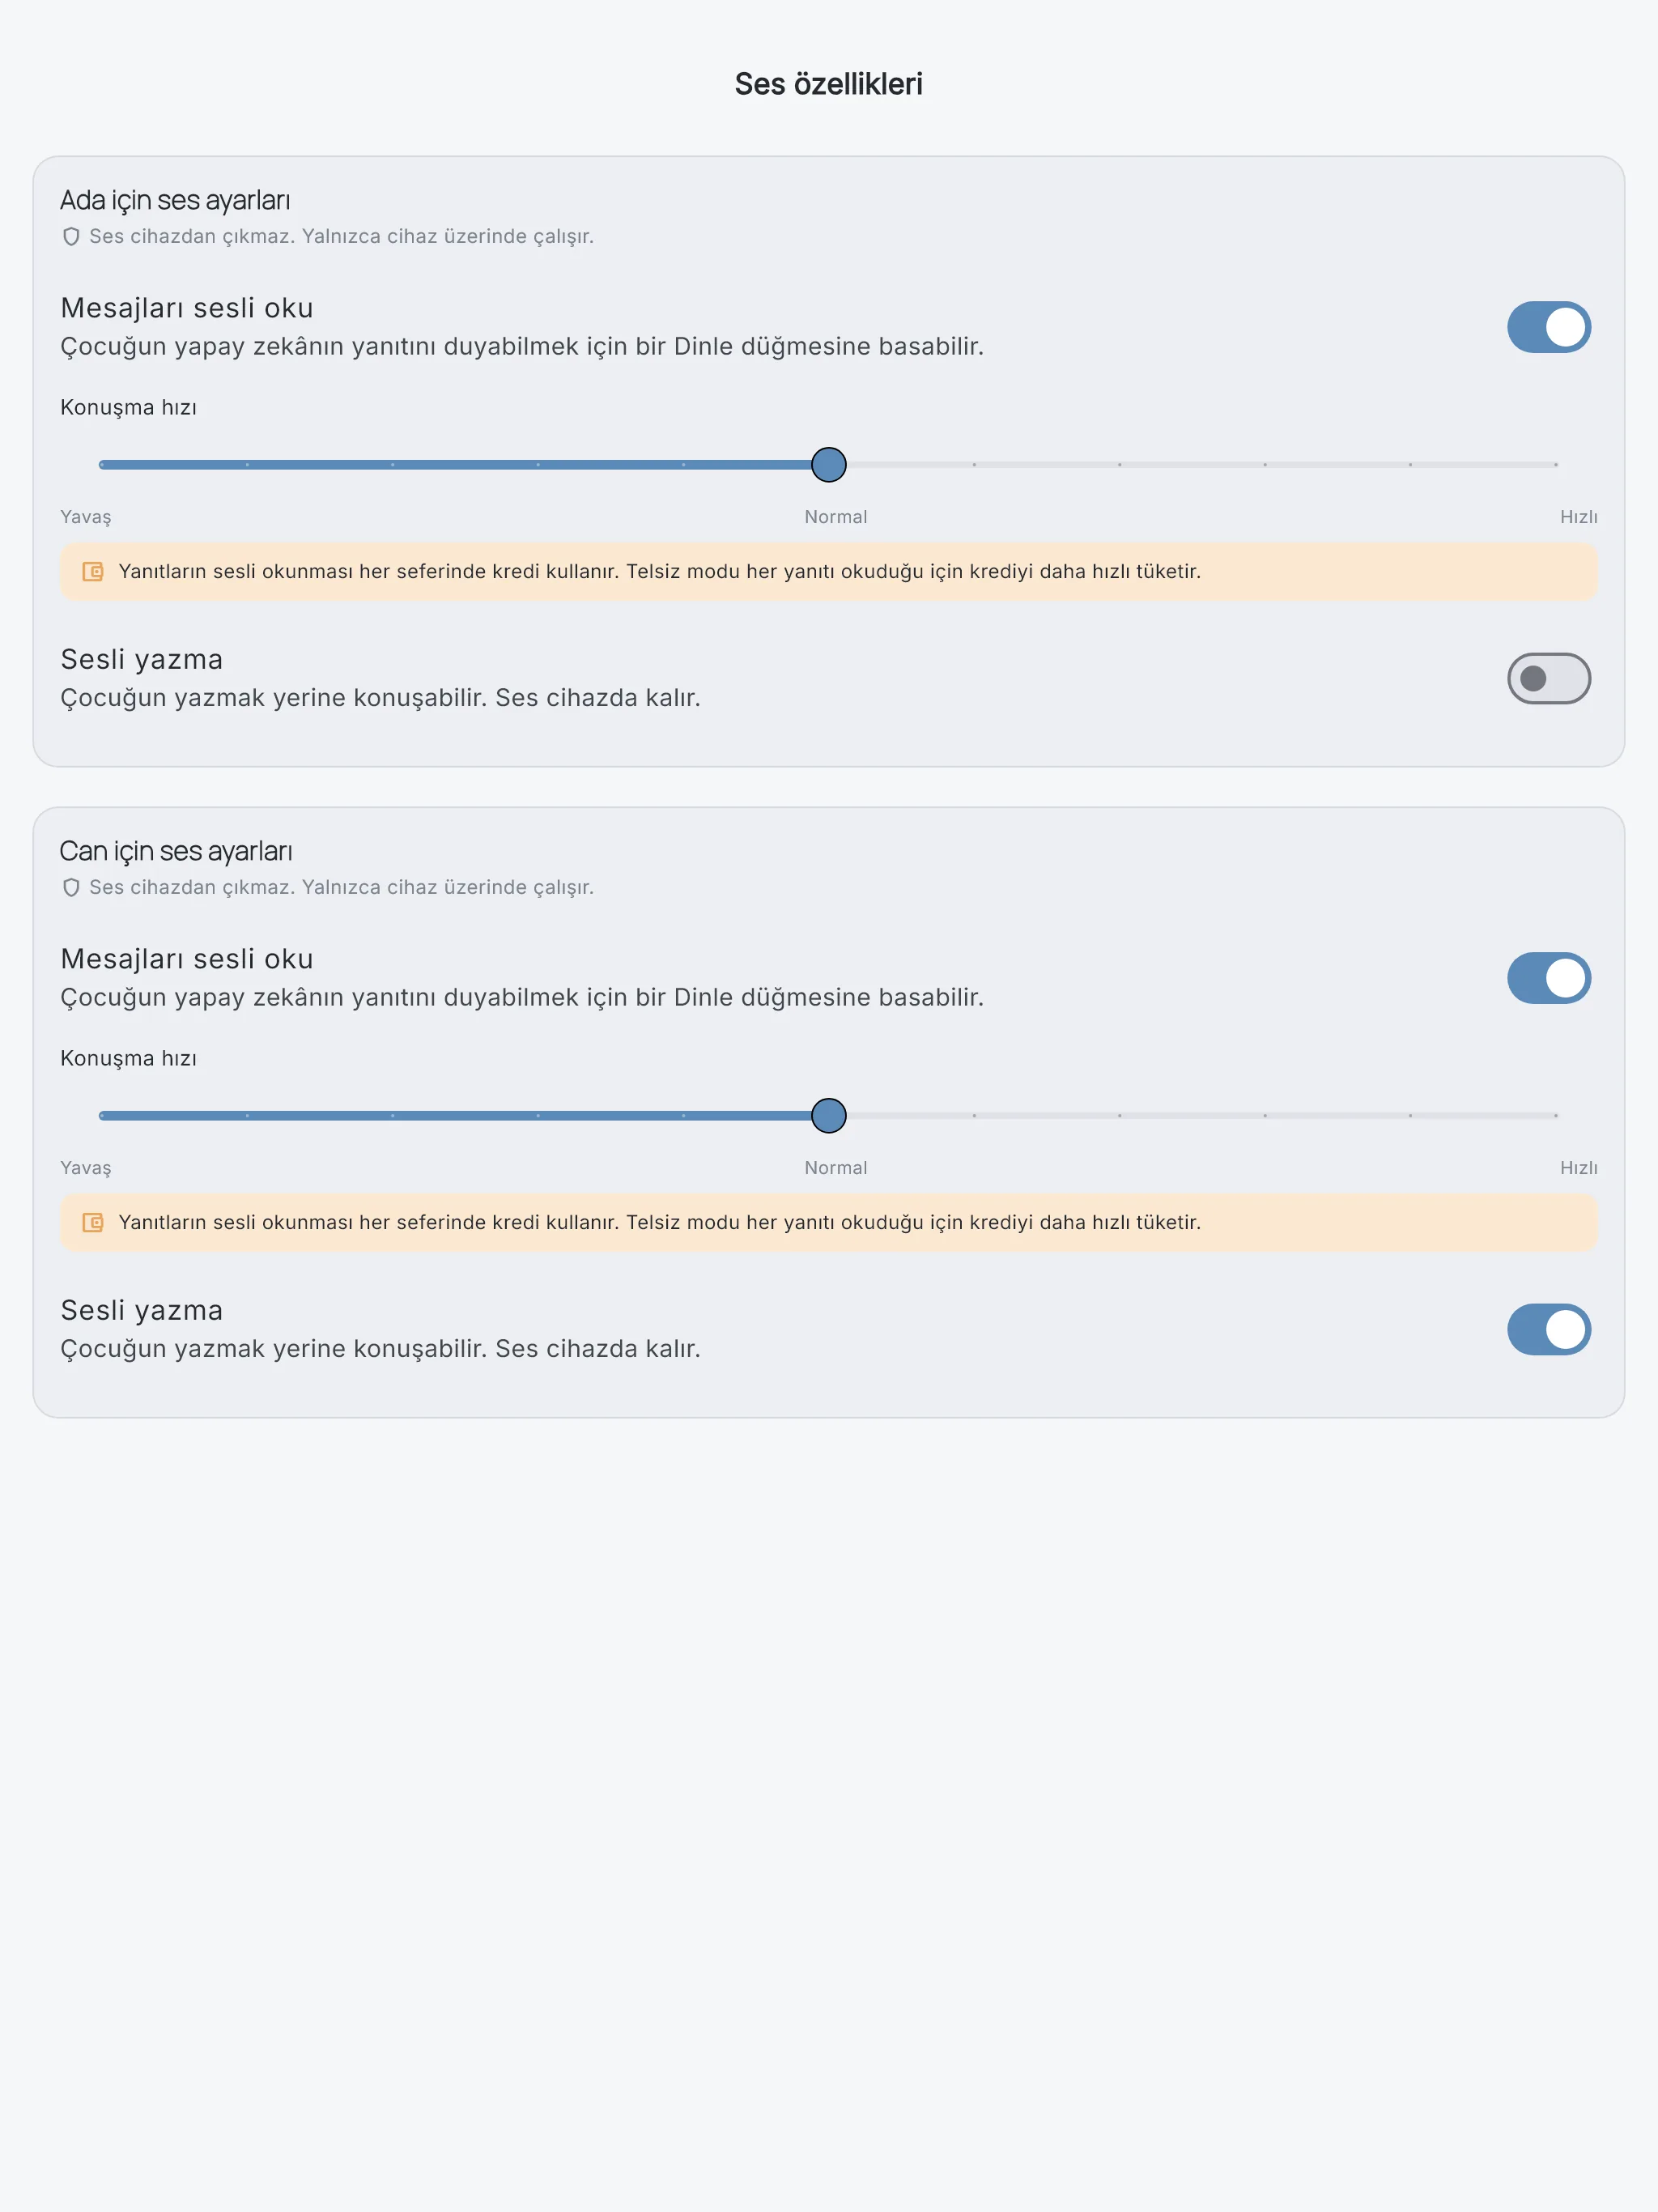This screenshot has height=2212, width=1658.
Task: Click the Sesli yazma label in Can's section
Action: coord(142,1310)
